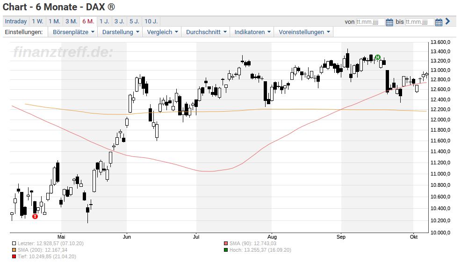This screenshot has height=262, width=461.
Task: Click the 'Okt' x-axis label
Action: pos(414,237)
